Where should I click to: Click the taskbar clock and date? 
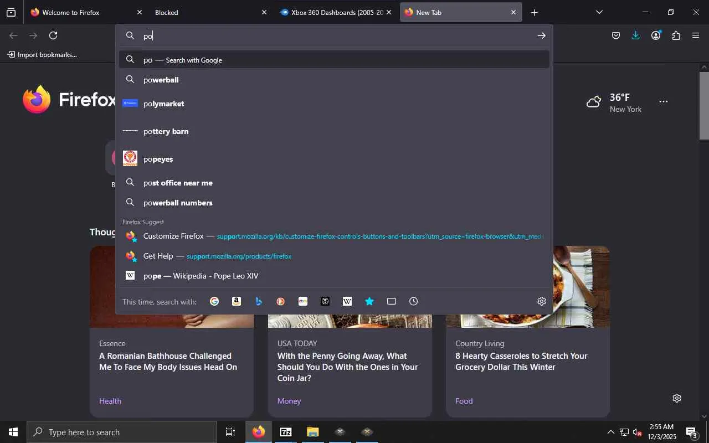(661, 432)
